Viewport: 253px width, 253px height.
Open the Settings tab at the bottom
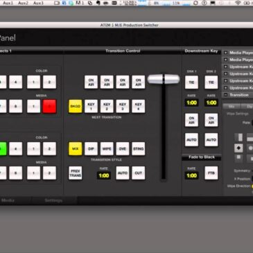(53, 200)
